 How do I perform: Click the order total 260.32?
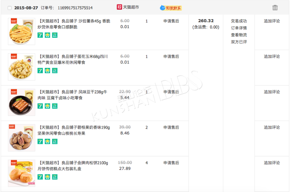(206, 21)
